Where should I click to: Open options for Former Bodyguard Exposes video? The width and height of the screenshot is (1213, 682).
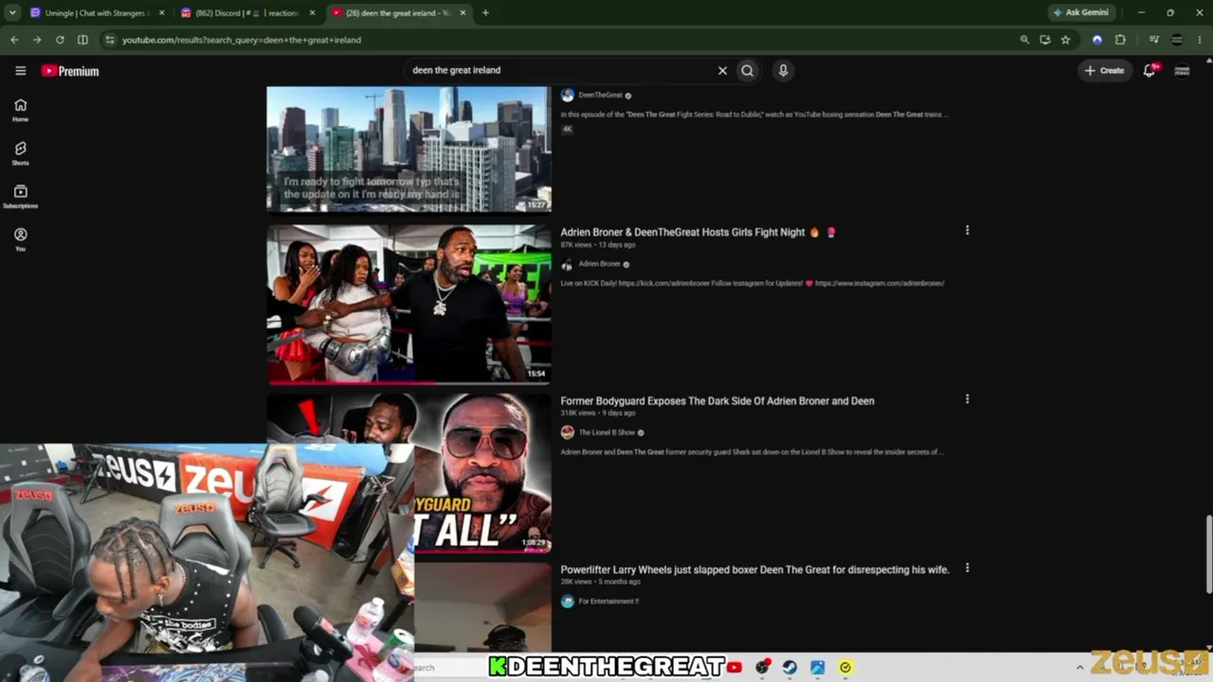(x=967, y=399)
